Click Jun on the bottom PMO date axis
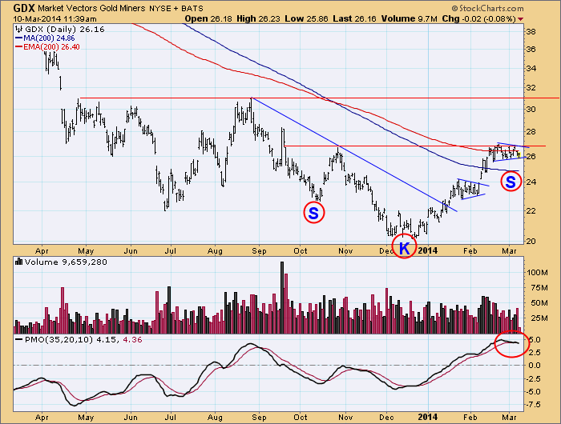Viewport: 561px width, 424px height. tap(131, 418)
